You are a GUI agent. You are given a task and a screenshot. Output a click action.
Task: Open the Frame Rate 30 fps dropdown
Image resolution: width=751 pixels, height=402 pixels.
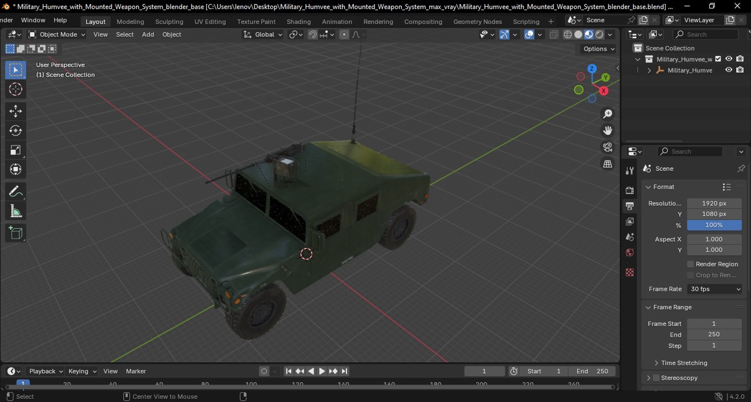pos(714,289)
